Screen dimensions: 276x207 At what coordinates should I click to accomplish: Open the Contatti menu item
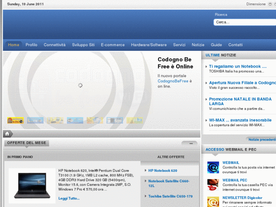pos(235,45)
